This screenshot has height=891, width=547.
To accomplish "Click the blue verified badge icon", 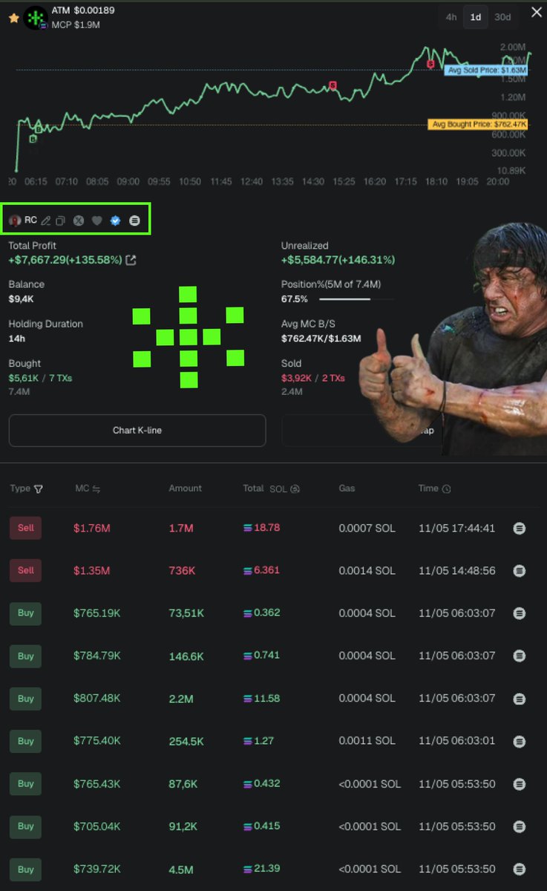I will (x=115, y=221).
